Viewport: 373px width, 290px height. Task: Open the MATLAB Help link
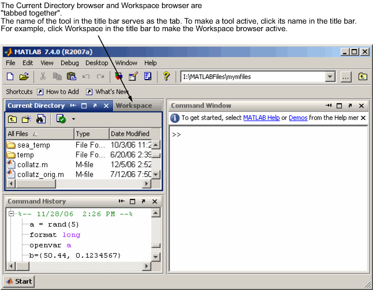coord(261,118)
